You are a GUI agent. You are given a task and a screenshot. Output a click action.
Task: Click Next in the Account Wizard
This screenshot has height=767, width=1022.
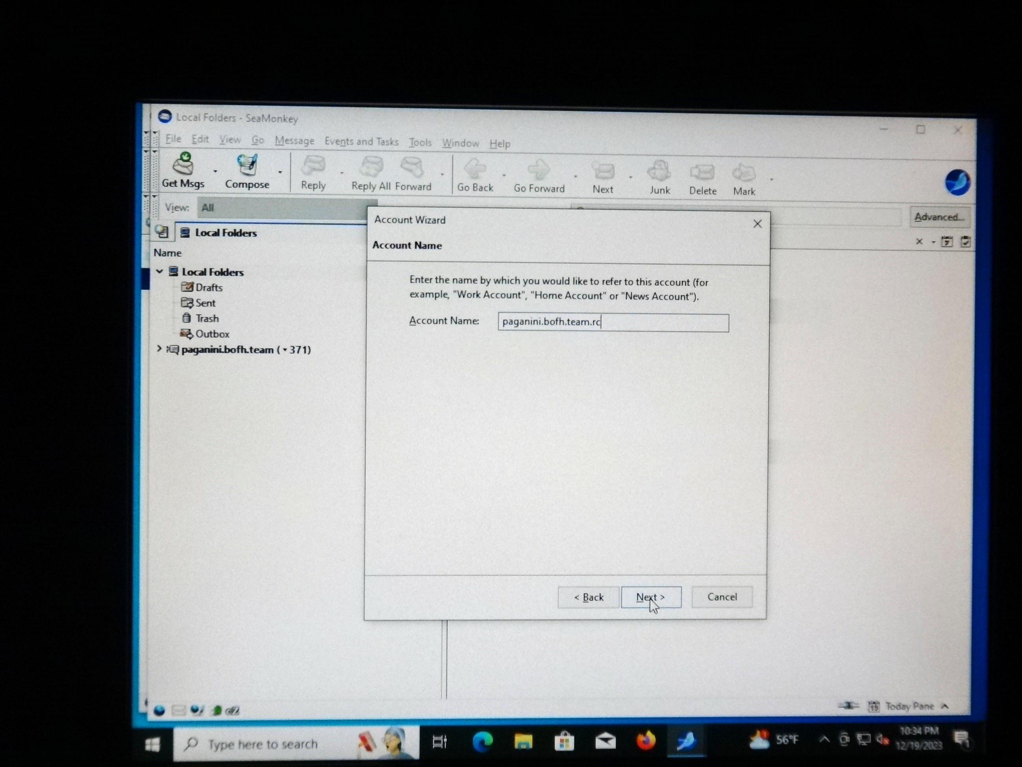[651, 597]
